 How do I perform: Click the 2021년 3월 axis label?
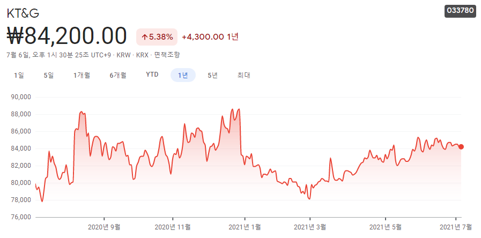pos(310,227)
